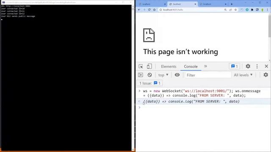The height and width of the screenshot is (152, 271).
Task: Click the "User N12 sends public message" line
Action: pyautogui.click(x=18, y=16)
